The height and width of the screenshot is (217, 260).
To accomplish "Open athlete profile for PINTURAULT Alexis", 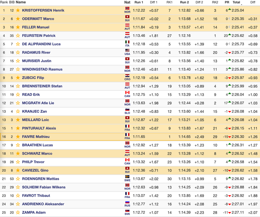I will pyautogui.click(x=39, y=128).
